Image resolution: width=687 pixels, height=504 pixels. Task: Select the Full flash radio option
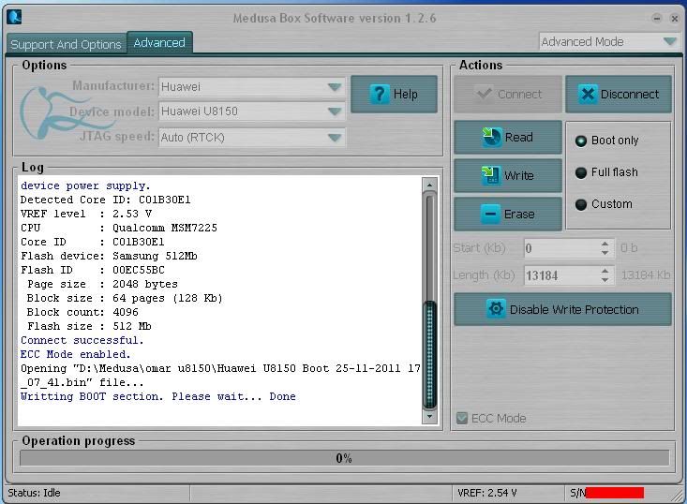coord(581,173)
